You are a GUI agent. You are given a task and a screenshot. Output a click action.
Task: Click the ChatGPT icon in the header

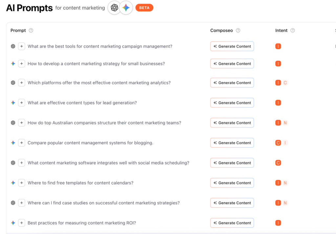114,8
